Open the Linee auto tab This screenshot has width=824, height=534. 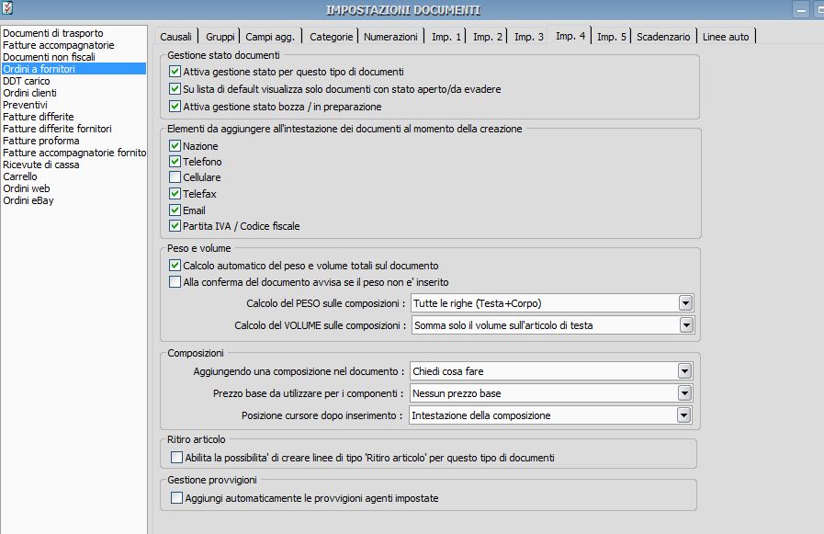coord(726,37)
